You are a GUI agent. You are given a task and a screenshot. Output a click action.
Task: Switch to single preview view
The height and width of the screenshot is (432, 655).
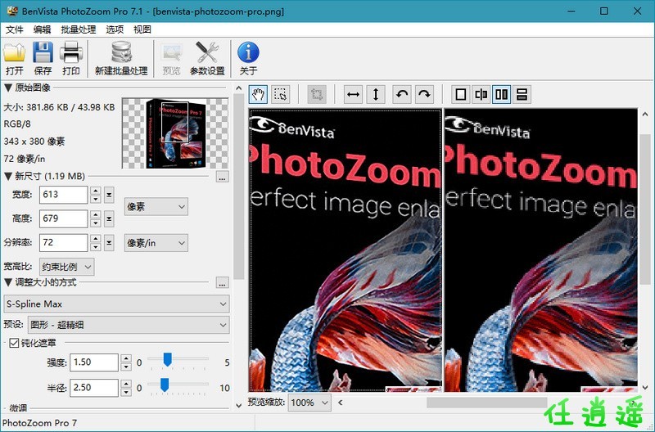click(x=461, y=94)
